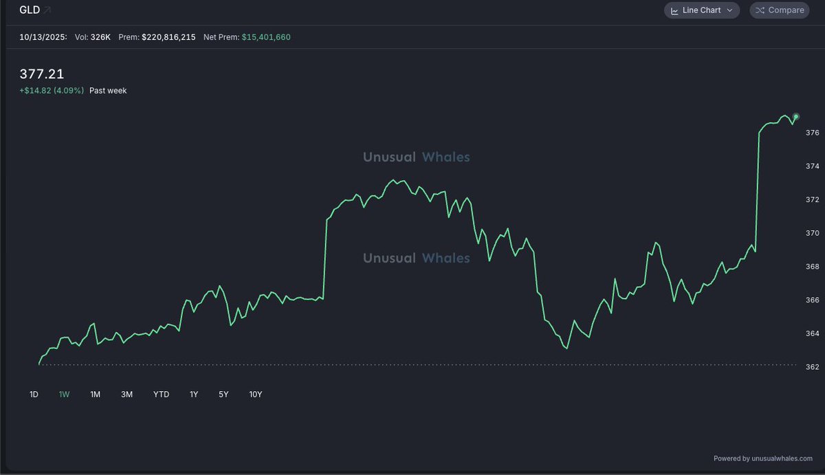The width and height of the screenshot is (825, 475).
Task: Click the 10/13/2025 date label
Action: coord(43,37)
